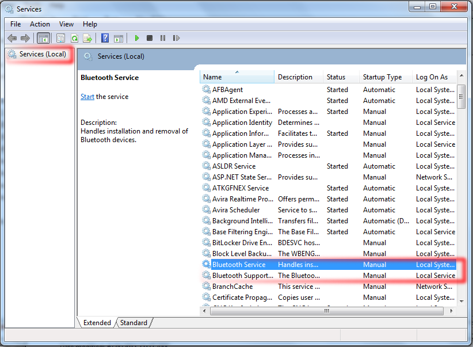The width and height of the screenshot is (473, 347).
Task: Select the AMD External Eve... service row
Action: click(x=328, y=101)
